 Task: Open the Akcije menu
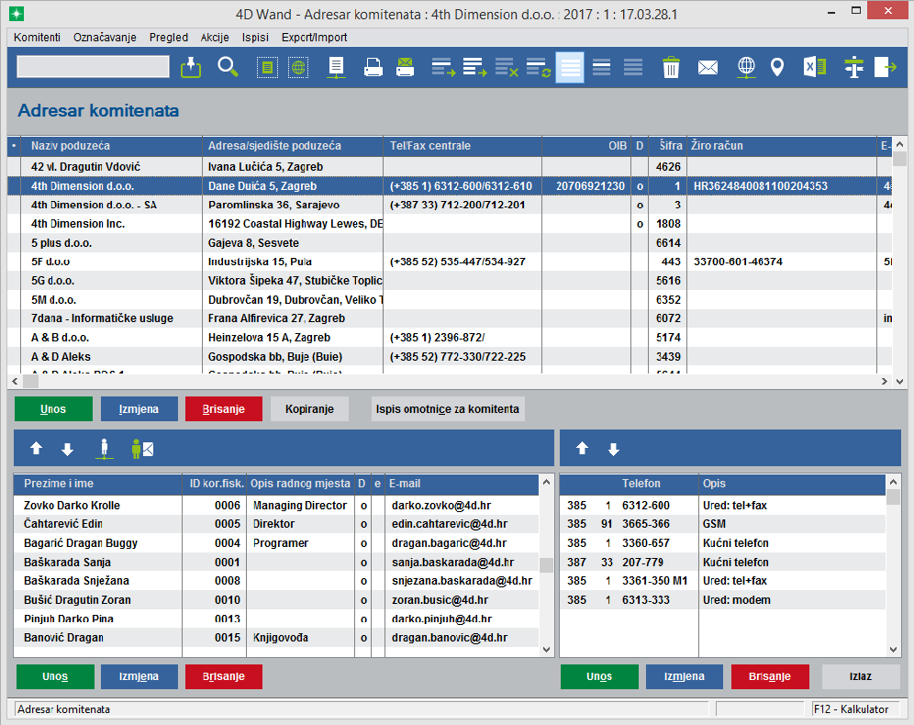[215, 38]
